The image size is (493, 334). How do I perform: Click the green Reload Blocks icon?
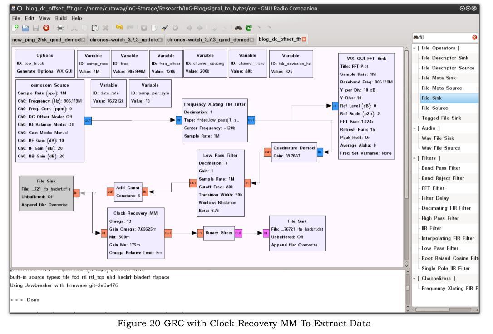click(x=247, y=28)
